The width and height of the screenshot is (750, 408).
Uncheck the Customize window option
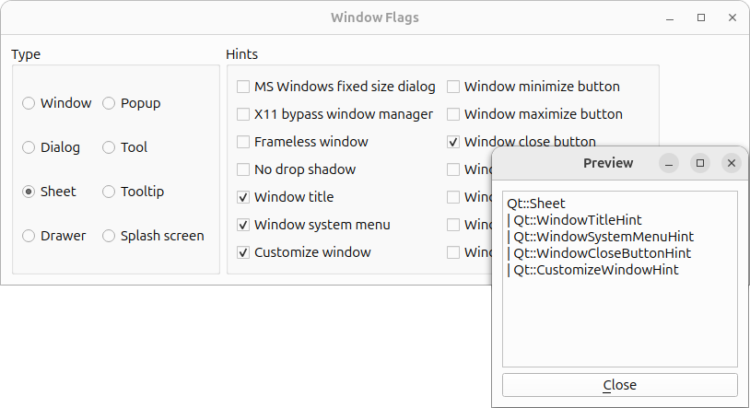coord(243,252)
